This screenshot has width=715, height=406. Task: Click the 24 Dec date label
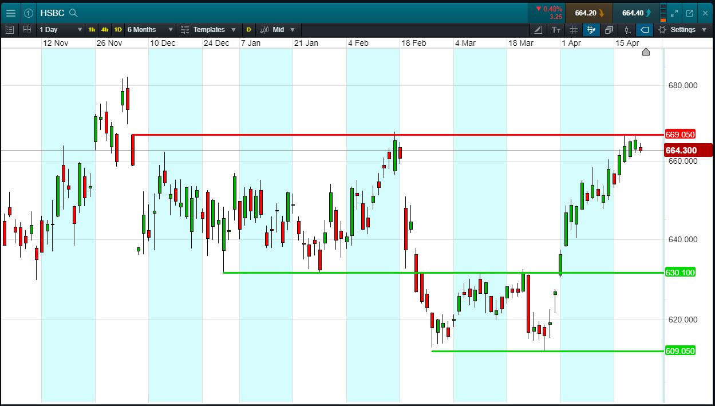[216, 43]
